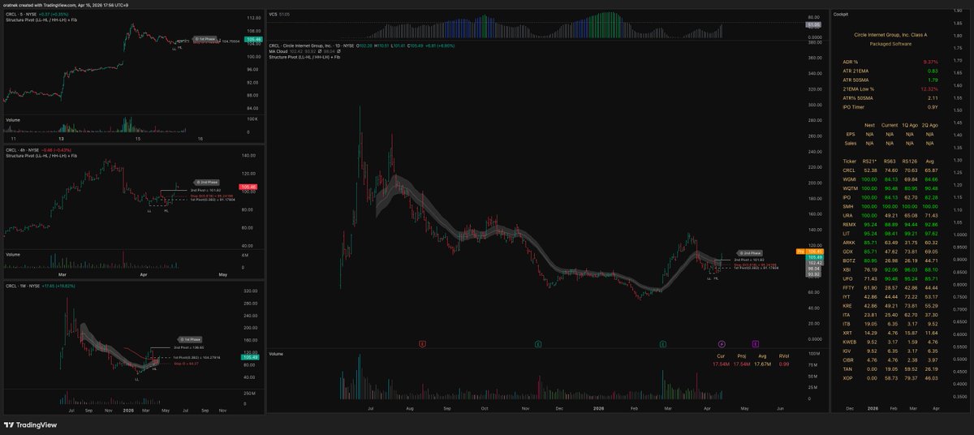Click the REMX ticker row
The image size is (974, 435).
tap(890, 224)
